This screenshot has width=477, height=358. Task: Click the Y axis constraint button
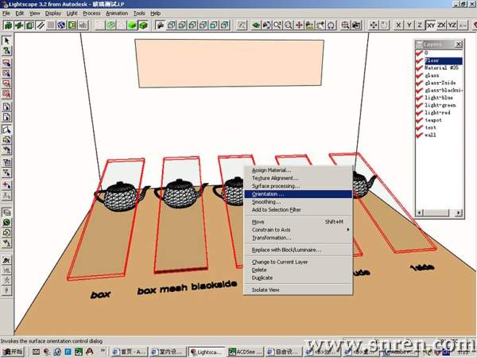click(x=409, y=25)
